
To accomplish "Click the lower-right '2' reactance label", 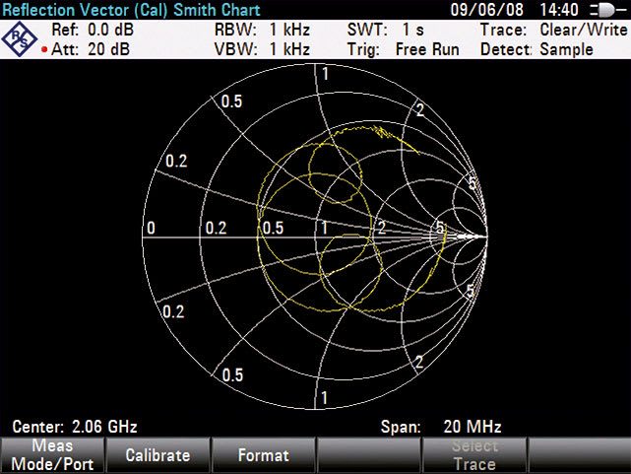I will tap(419, 362).
